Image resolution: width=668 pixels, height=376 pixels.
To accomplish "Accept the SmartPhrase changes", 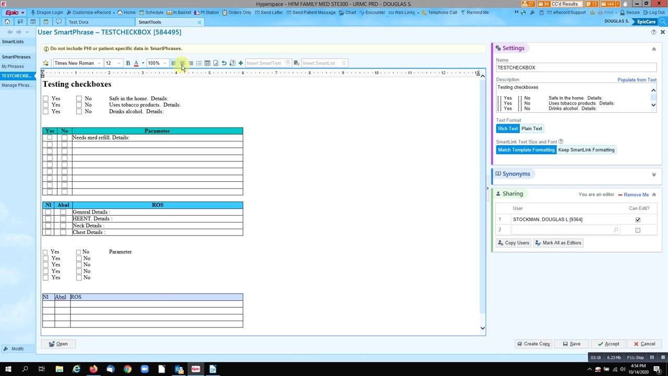I will tap(609, 344).
